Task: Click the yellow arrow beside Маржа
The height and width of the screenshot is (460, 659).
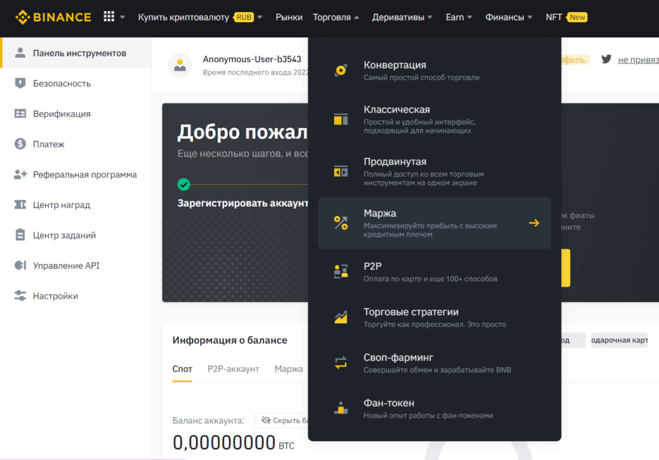Action: [534, 223]
